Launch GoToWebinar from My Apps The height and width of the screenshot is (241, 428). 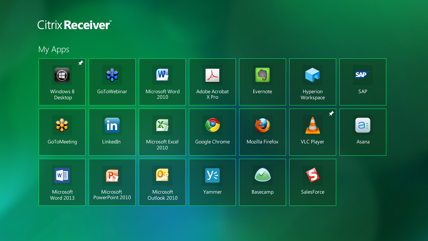tap(112, 82)
